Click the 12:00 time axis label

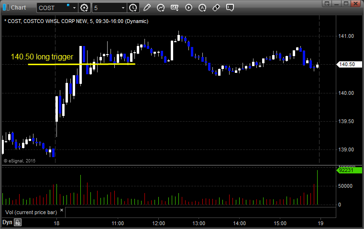pyautogui.click(x=158, y=223)
